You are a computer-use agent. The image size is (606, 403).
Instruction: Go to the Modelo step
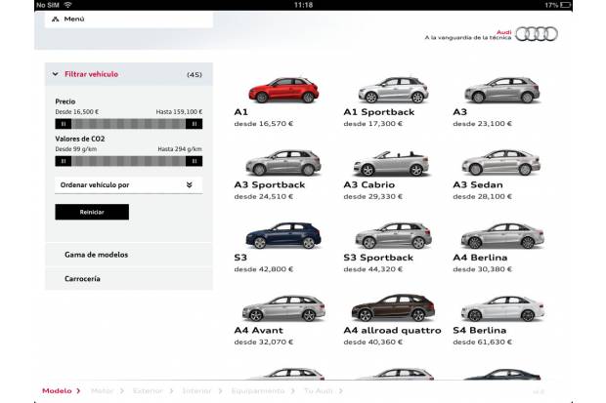(x=61, y=391)
